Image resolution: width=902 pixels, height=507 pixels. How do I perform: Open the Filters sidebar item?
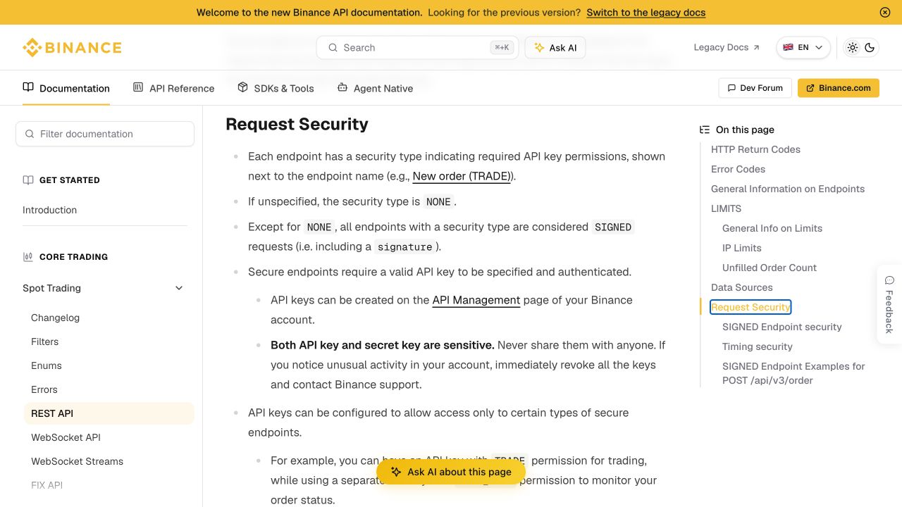(x=44, y=342)
